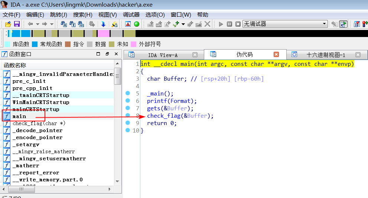This screenshot has height=198, width=368.
Task: Click the gray X undefine icon
Action: coord(207,24)
